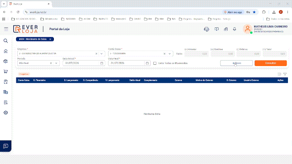292x164 pixels.
Task: Open the browser extensions puzzle icon
Action: click(264, 12)
